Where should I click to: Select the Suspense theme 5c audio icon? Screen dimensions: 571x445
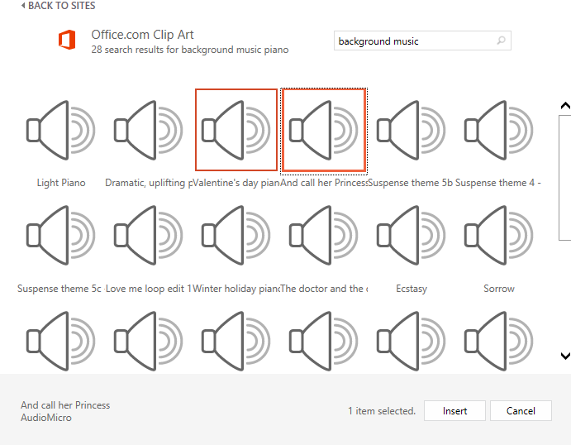[60, 236]
